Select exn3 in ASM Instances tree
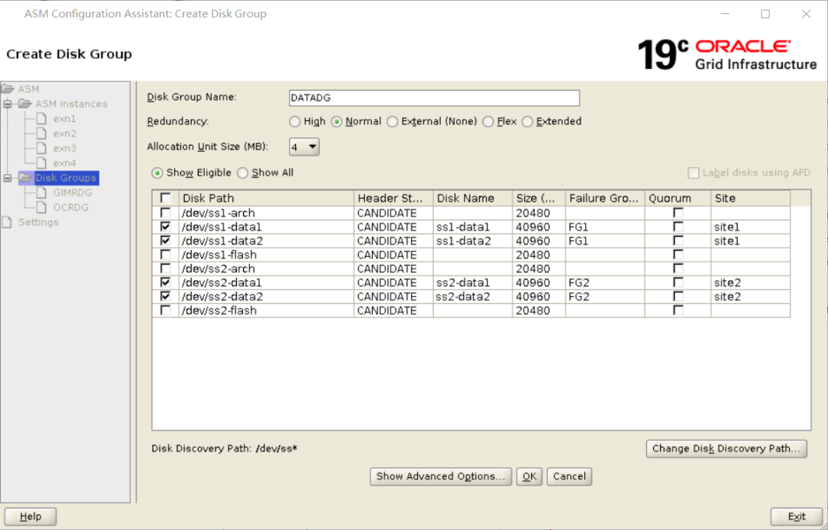 click(64, 148)
